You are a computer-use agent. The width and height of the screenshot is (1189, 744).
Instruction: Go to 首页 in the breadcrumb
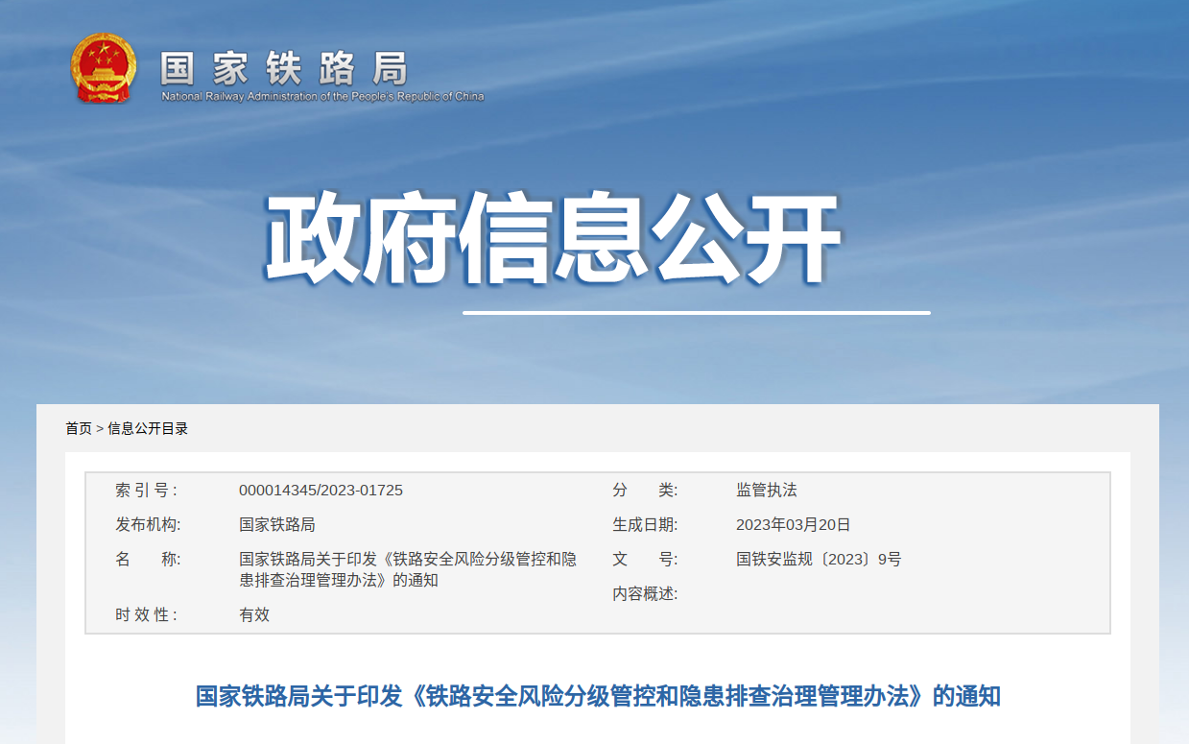[79, 428]
